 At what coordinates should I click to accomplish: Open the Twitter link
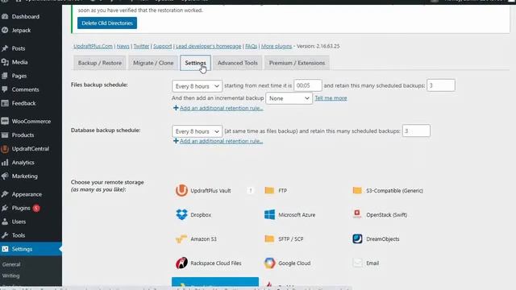pos(141,47)
